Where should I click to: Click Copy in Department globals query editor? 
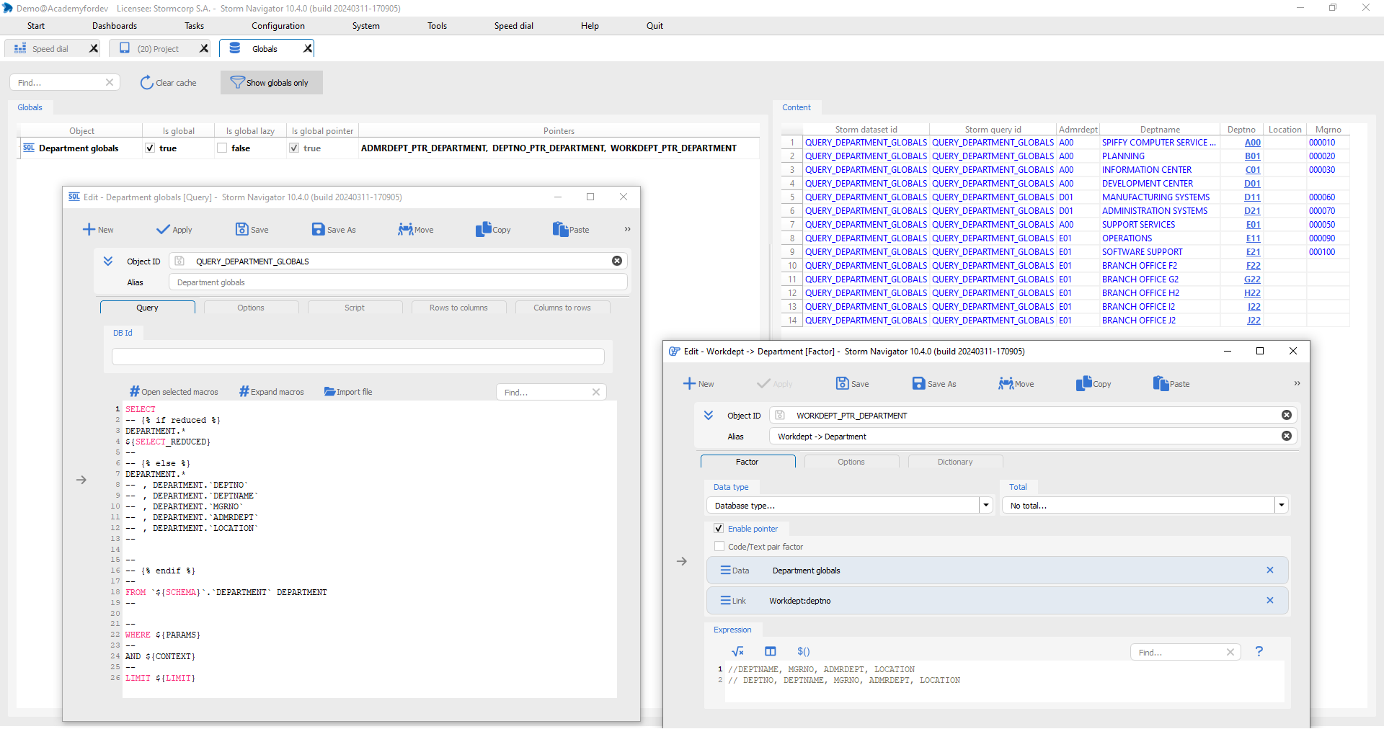(493, 230)
